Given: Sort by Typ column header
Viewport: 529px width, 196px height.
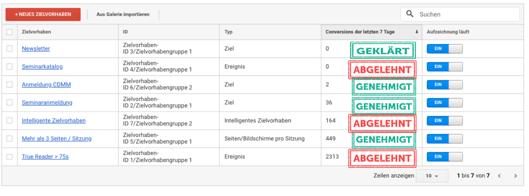Looking at the screenshot, I should point(228,32).
